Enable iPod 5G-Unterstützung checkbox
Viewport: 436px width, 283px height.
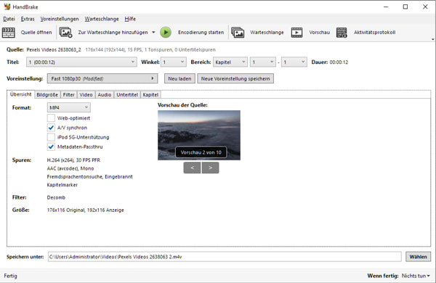point(51,137)
